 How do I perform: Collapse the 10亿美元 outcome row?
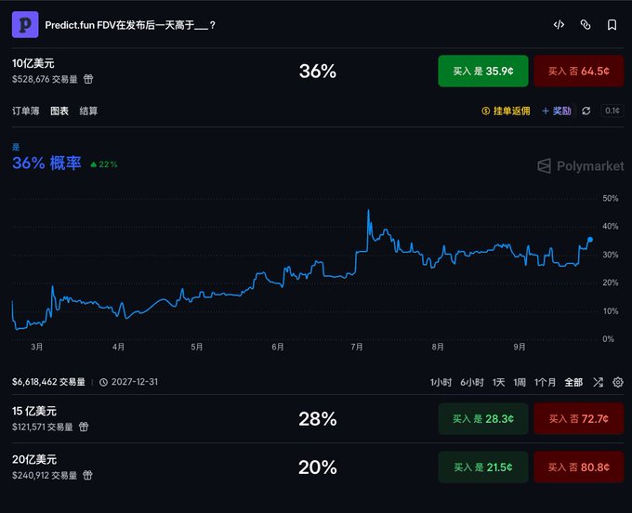(x=318, y=71)
